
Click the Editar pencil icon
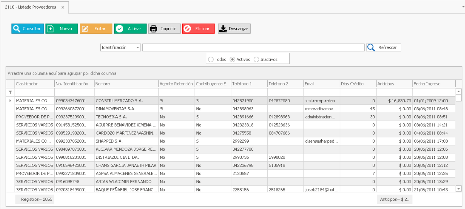pos(85,29)
